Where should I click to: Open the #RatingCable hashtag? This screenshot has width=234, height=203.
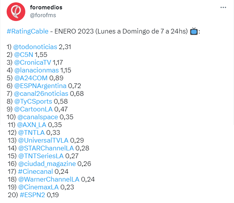pyautogui.click(x=28, y=32)
